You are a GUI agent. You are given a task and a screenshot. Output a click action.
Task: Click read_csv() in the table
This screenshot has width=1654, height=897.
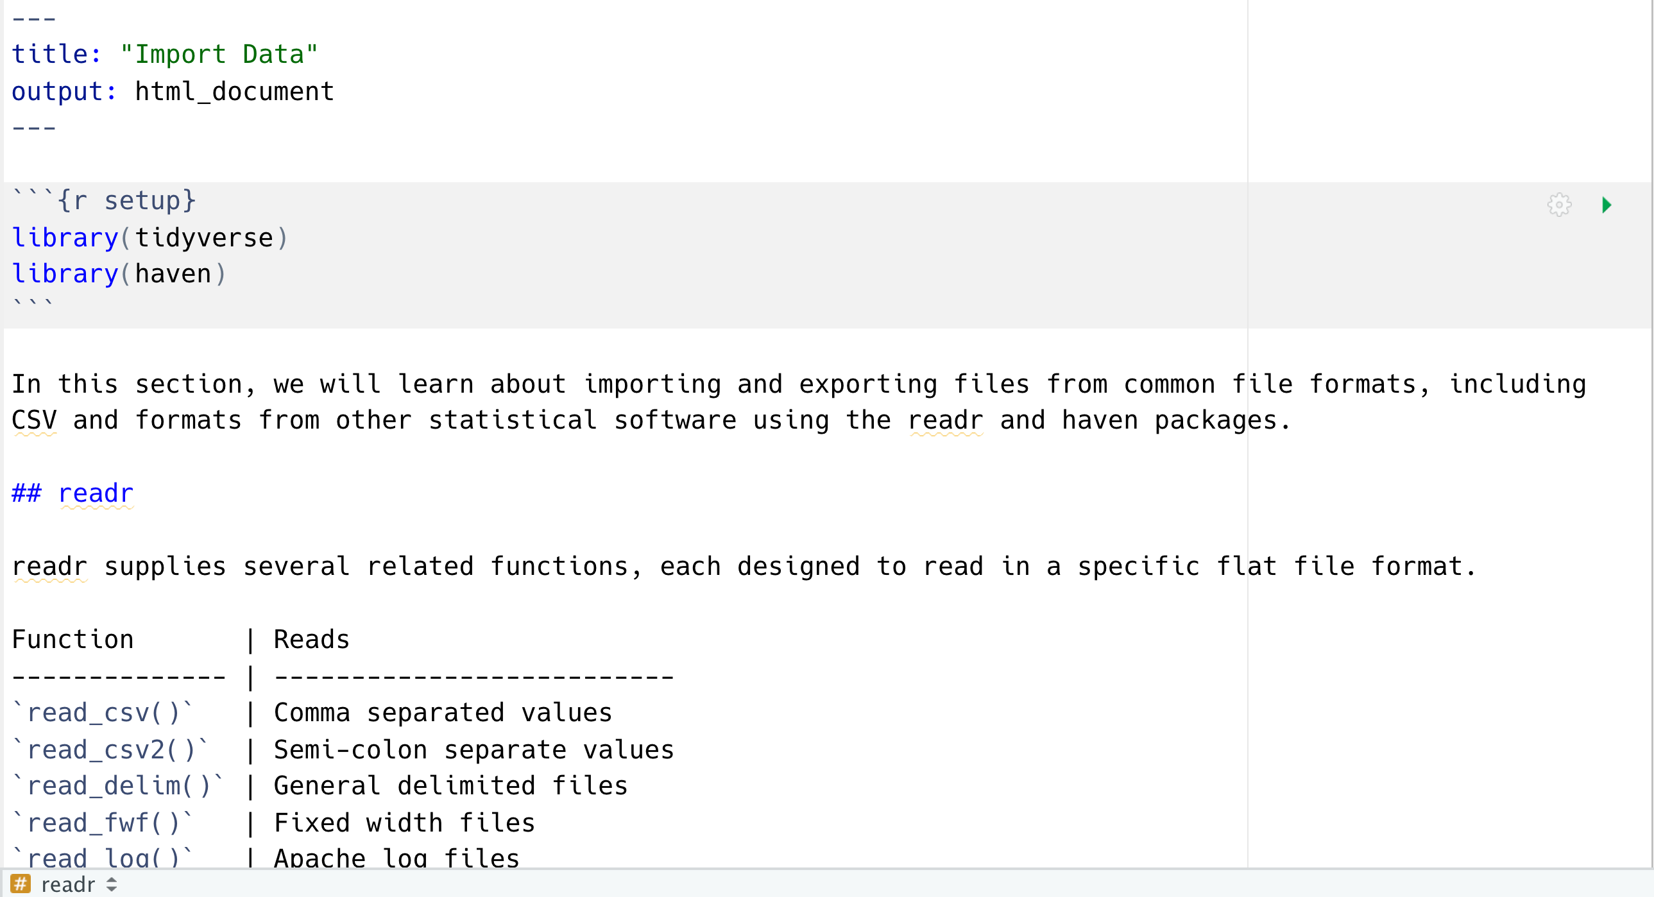pyautogui.click(x=103, y=713)
